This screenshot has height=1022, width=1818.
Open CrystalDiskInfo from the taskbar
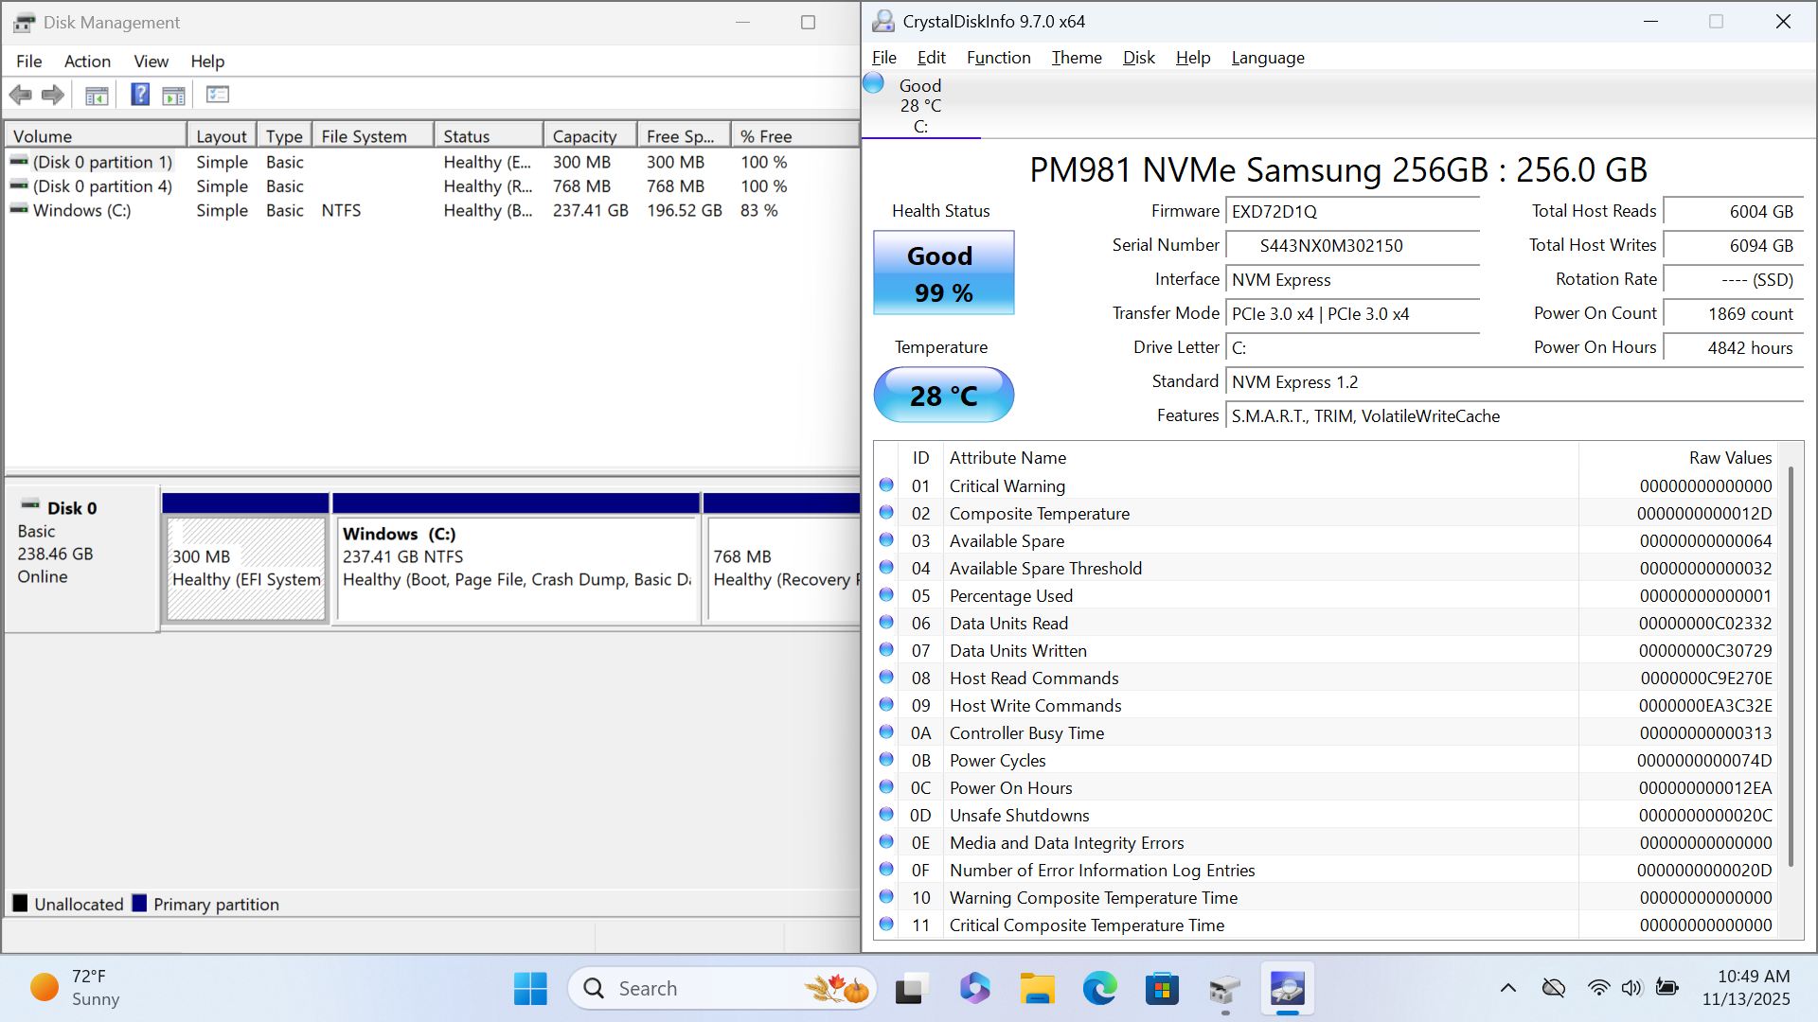coord(1287,989)
